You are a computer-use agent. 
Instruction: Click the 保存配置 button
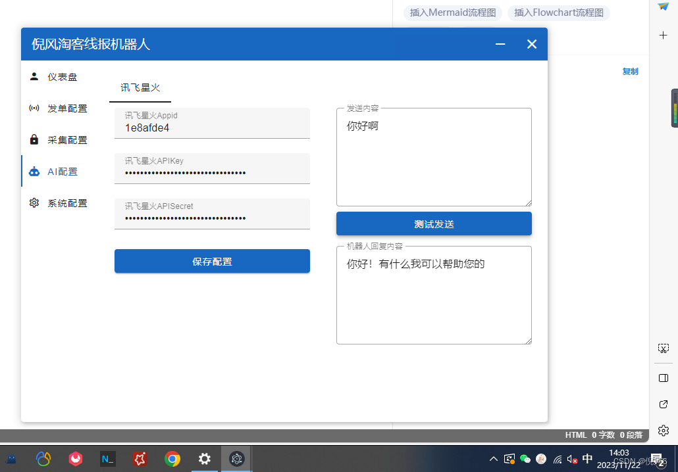coord(213,261)
